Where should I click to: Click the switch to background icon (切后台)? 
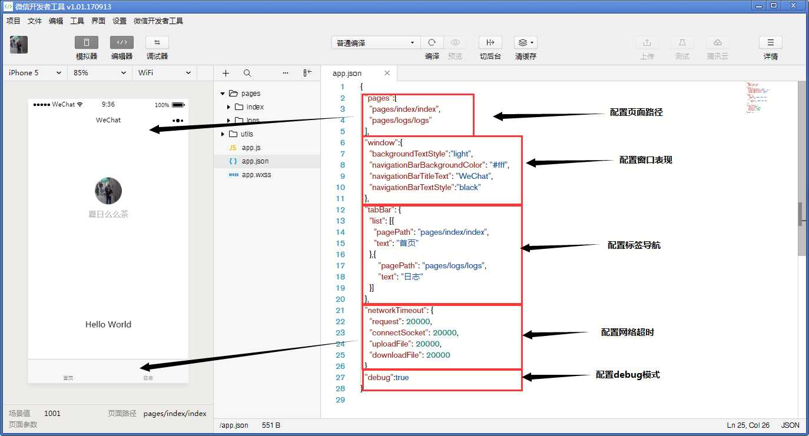[490, 43]
